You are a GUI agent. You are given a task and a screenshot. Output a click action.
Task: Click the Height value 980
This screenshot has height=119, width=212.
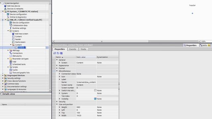pos(86,107)
